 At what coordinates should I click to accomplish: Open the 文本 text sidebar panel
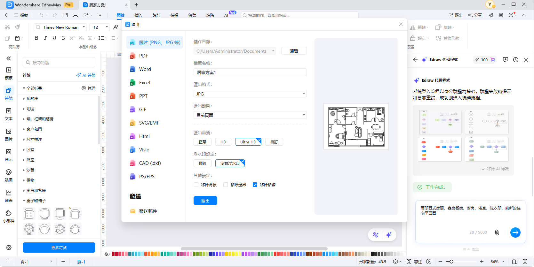click(9, 114)
